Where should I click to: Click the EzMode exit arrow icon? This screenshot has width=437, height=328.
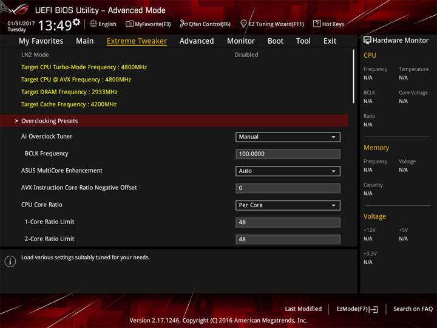[x=373, y=309]
